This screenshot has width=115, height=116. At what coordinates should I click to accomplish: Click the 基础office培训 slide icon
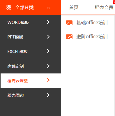point(69,23)
